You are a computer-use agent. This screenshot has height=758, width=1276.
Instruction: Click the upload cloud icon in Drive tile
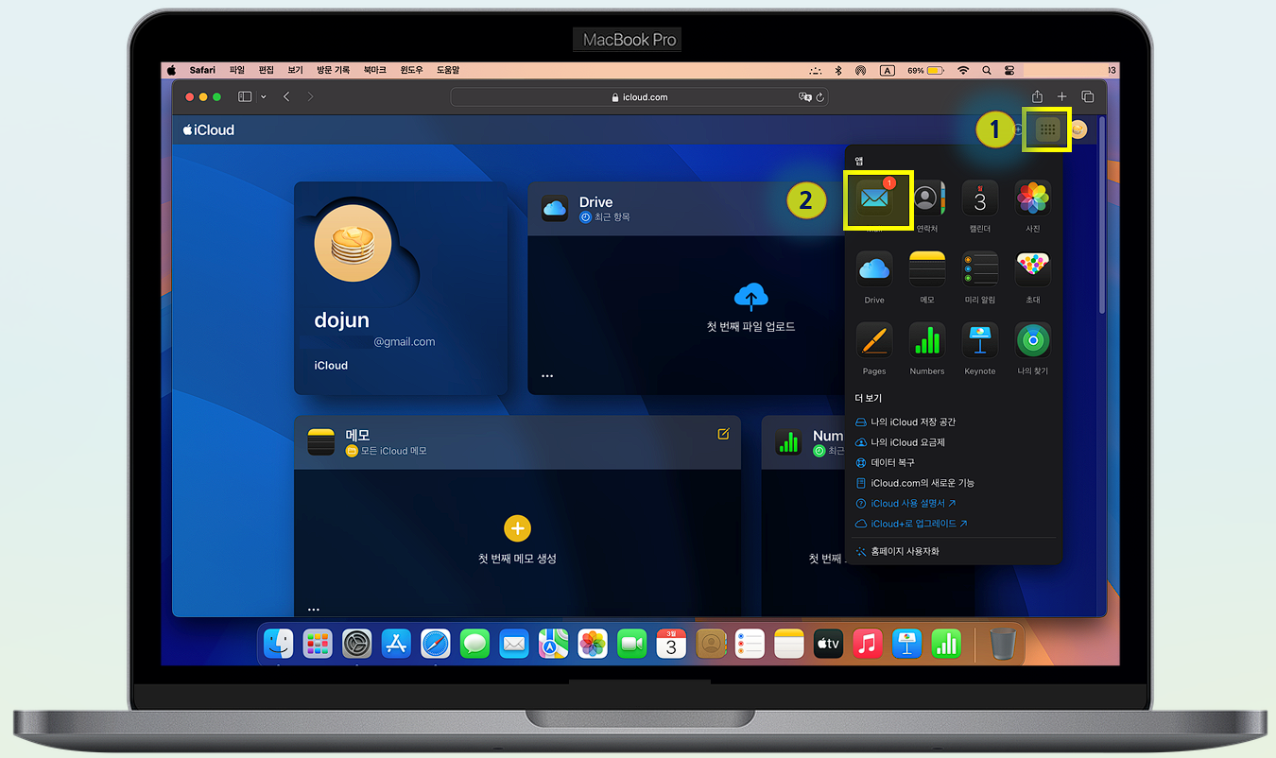click(751, 297)
